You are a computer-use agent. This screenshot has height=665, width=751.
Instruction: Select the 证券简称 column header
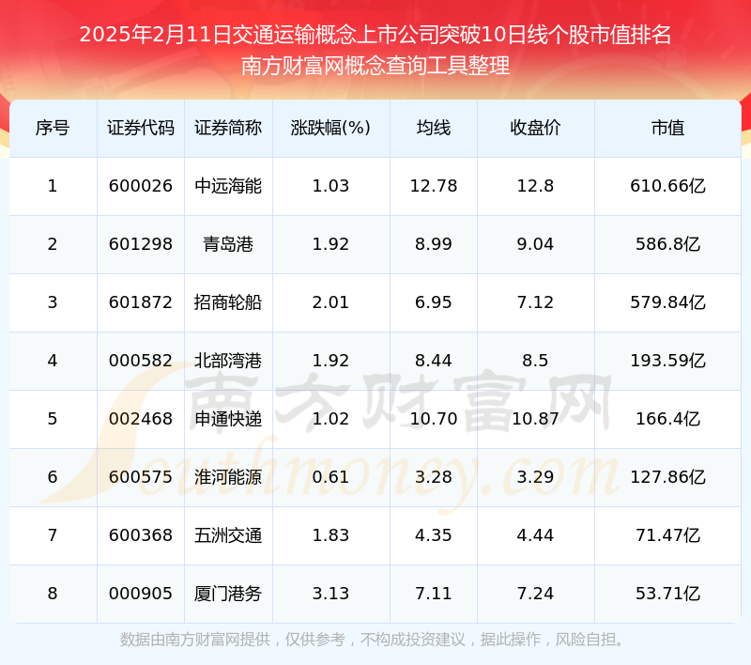click(x=228, y=128)
